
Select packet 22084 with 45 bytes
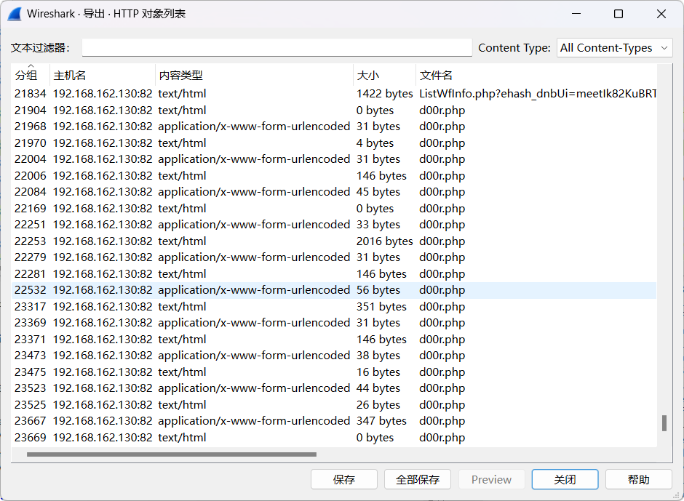pos(334,192)
